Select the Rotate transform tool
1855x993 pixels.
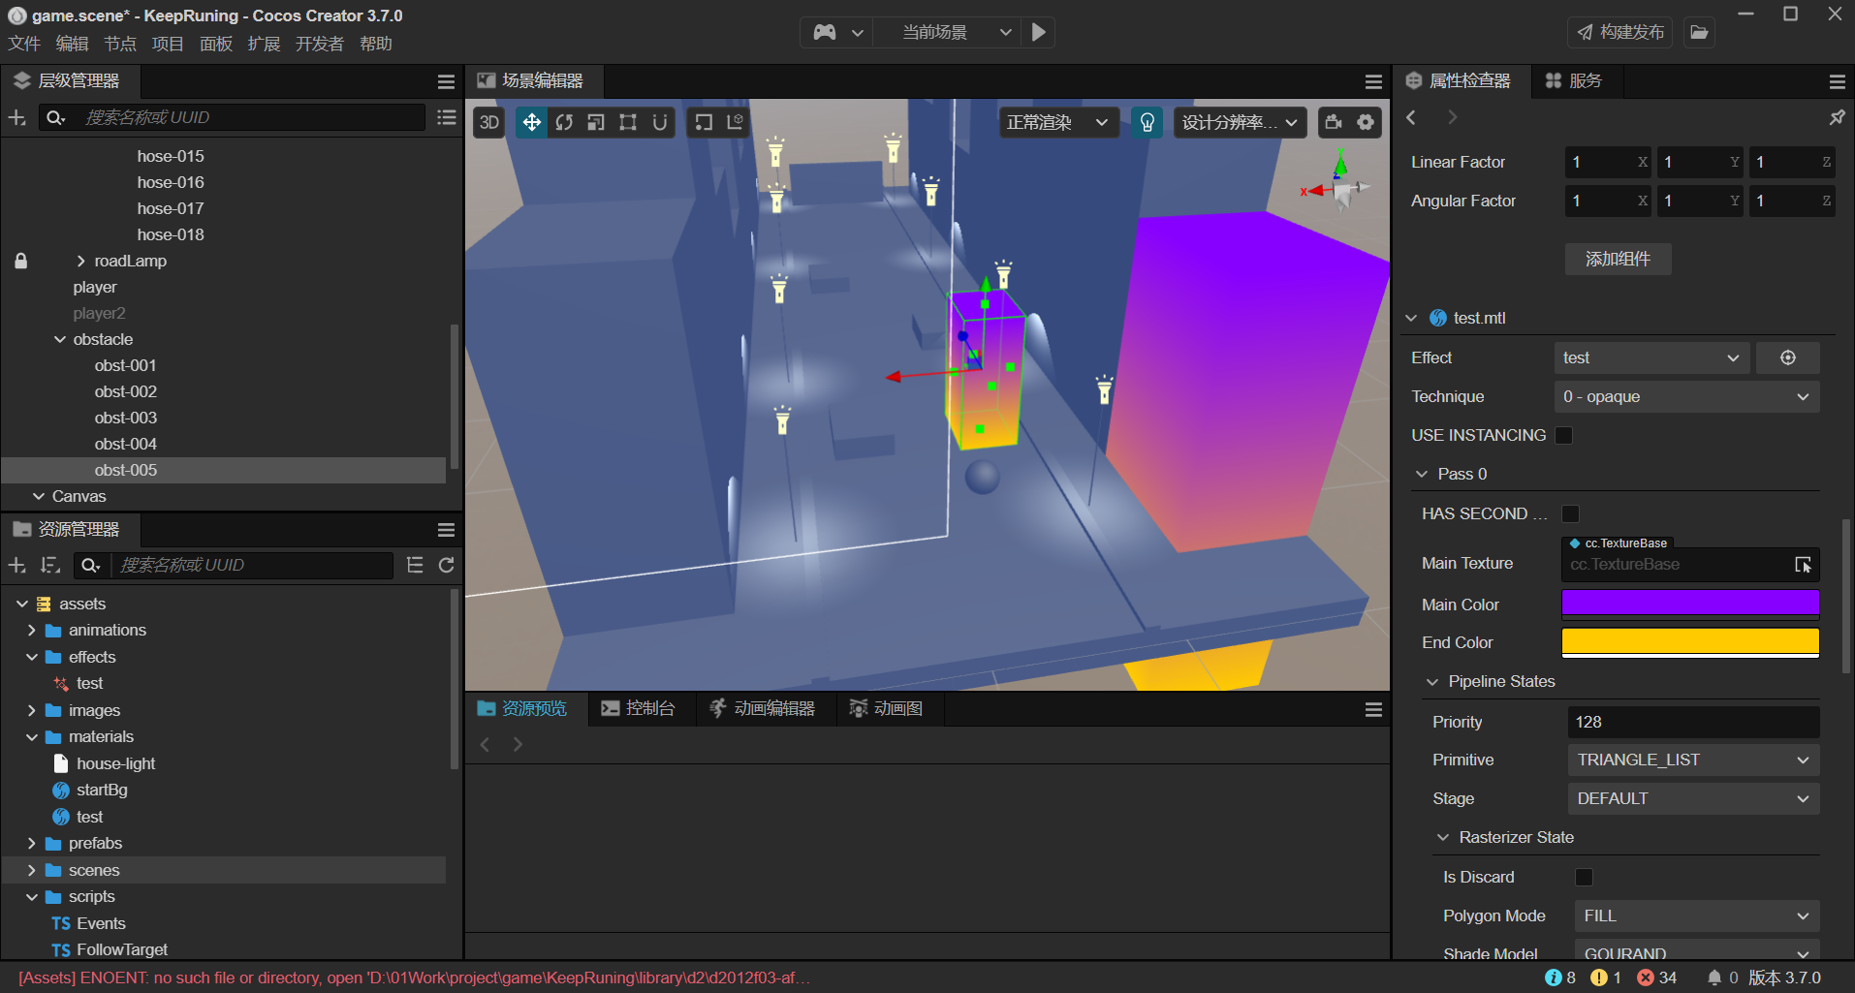(564, 122)
